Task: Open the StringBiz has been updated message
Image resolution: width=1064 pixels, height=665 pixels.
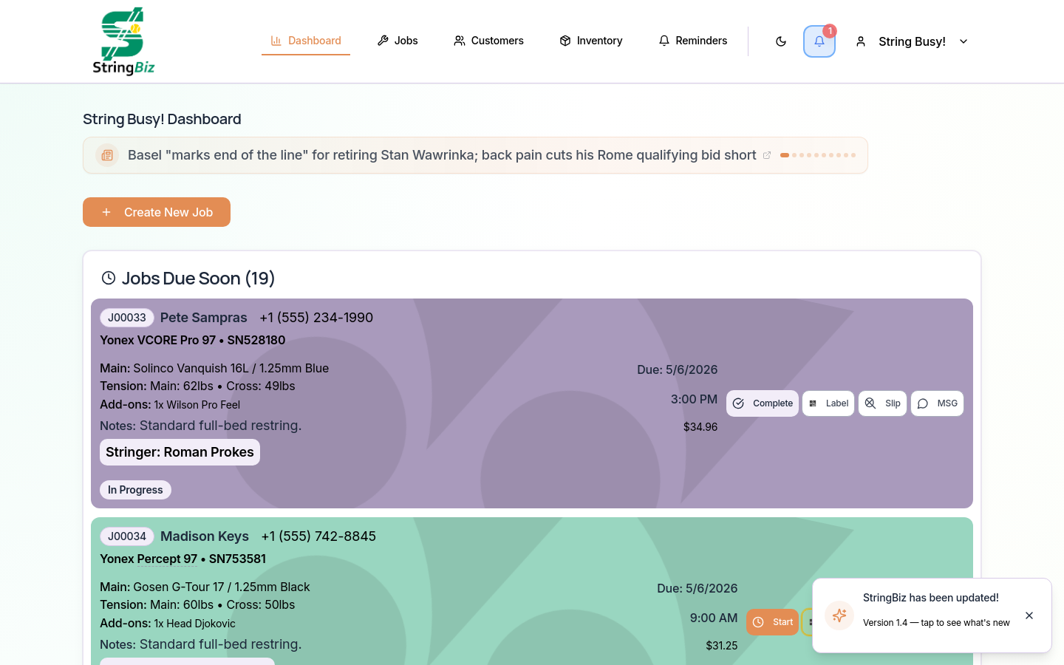Action: pos(931,598)
